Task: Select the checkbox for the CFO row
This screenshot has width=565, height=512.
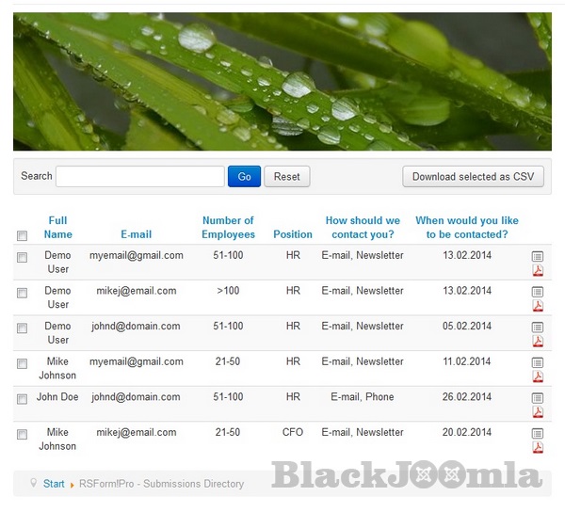Action: (x=23, y=435)
